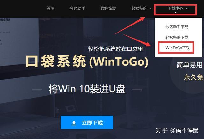This screenshot has height=139, width=204.
Task: Click the small triangle pointer under 下载中心
Action: tap(176, 13)
